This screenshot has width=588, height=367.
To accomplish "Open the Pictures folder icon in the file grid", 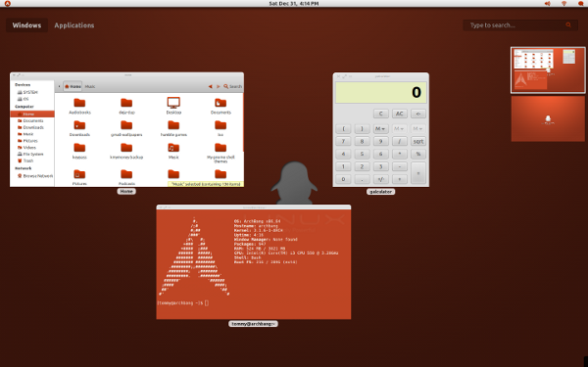I will [x=79, y=174].
